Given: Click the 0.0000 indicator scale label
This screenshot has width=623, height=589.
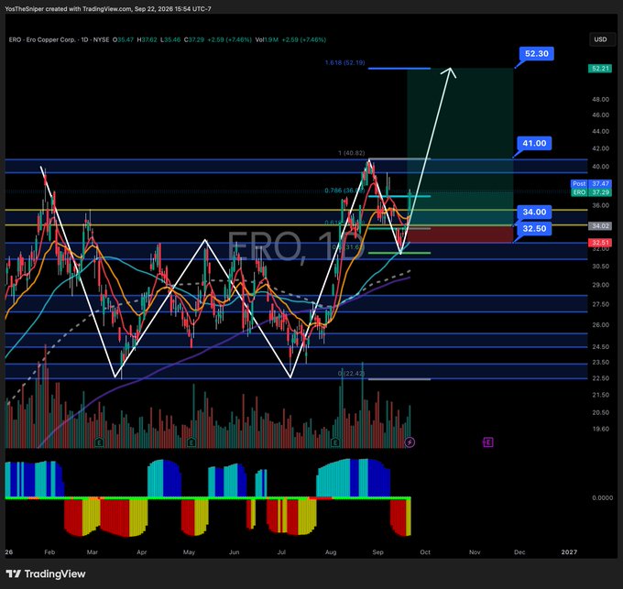Looking at the screenshot, I should (602, 497).
